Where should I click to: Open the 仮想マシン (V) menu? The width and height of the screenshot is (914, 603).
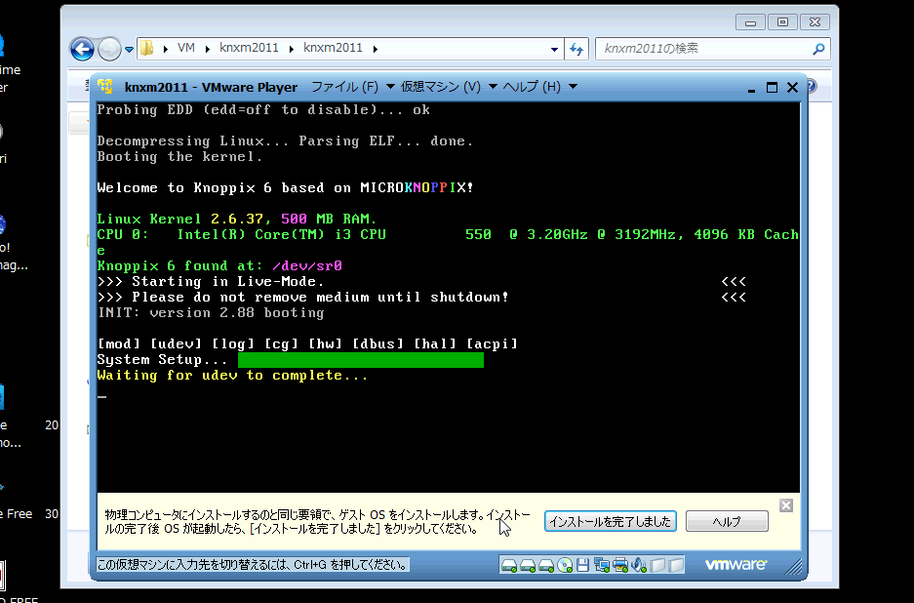pyautogui.click(x=449, y=87)
